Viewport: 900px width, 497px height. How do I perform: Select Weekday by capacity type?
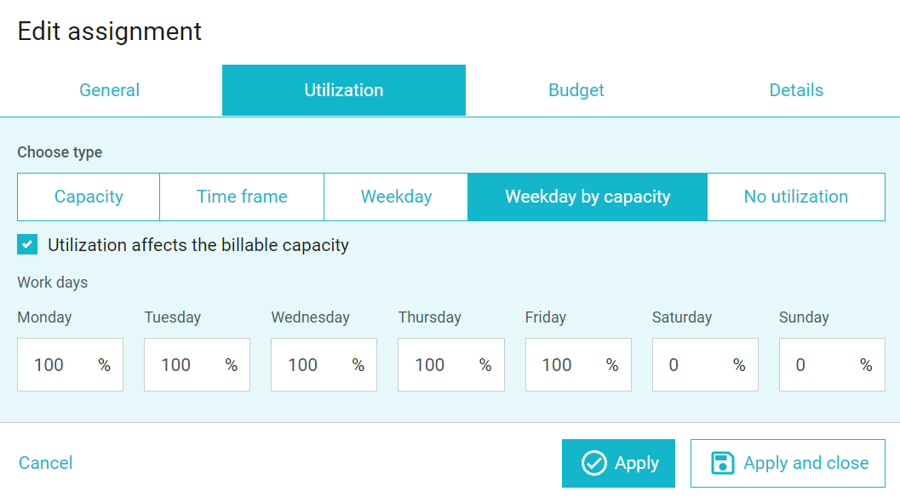click(588, 197)
